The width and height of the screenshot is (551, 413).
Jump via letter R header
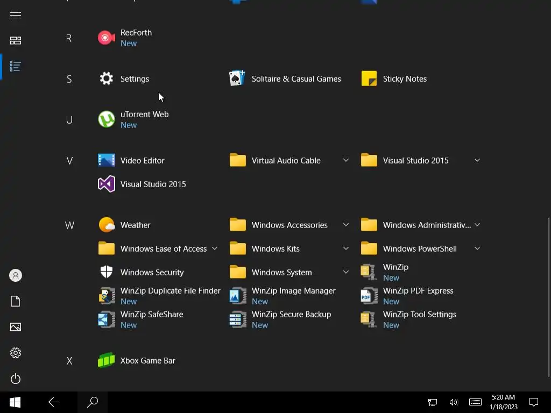tap(69, 38)
